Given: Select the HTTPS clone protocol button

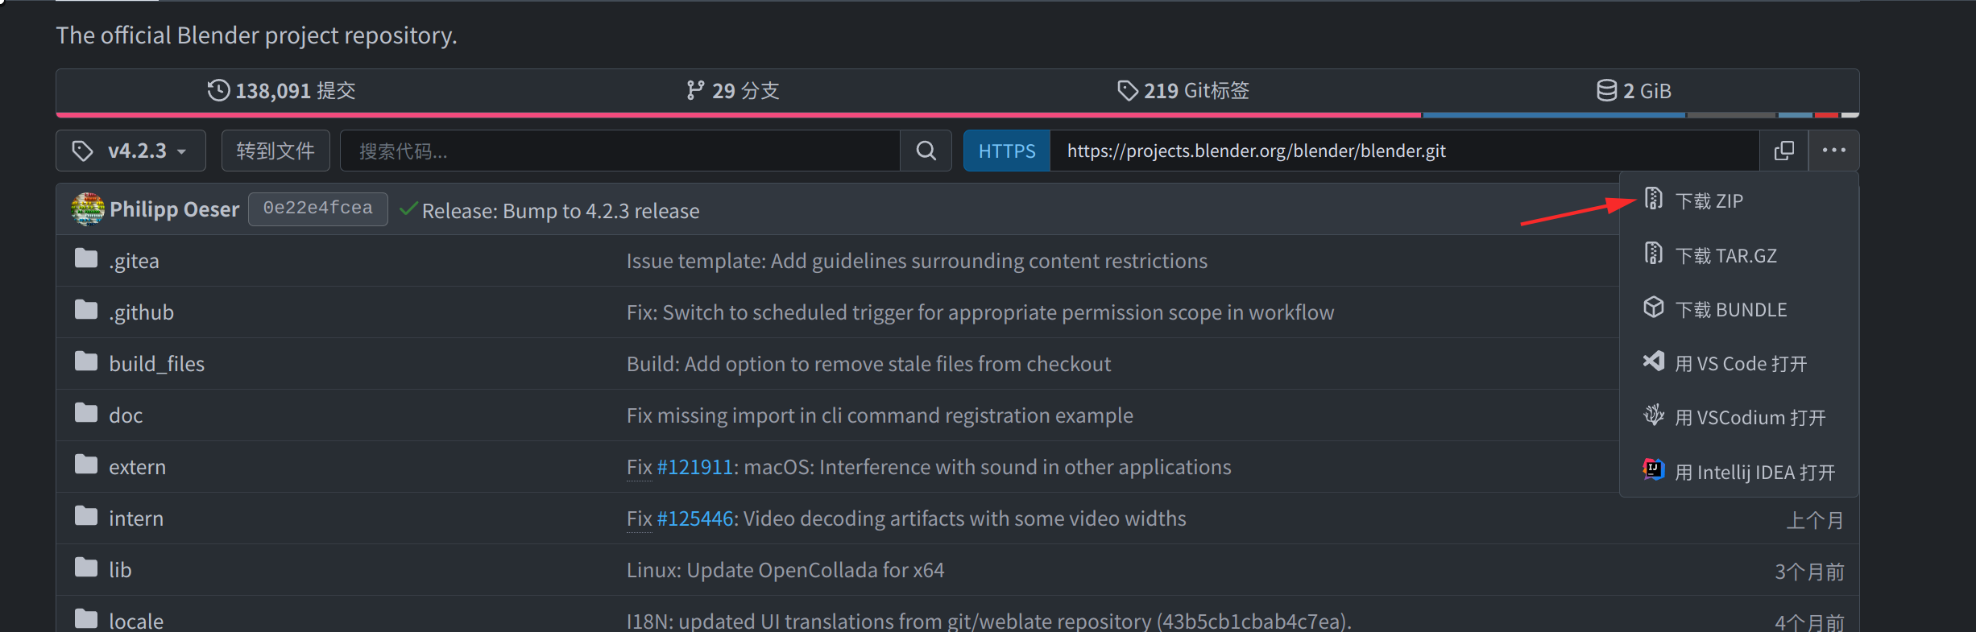Looking at the screenshot, I should [1007, 151].
